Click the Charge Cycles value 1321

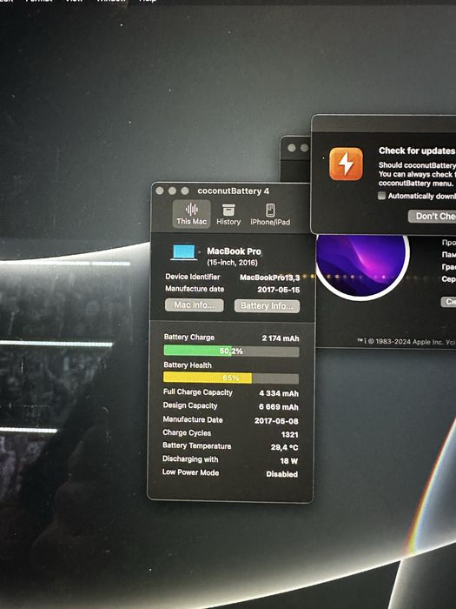click(289, 435)
